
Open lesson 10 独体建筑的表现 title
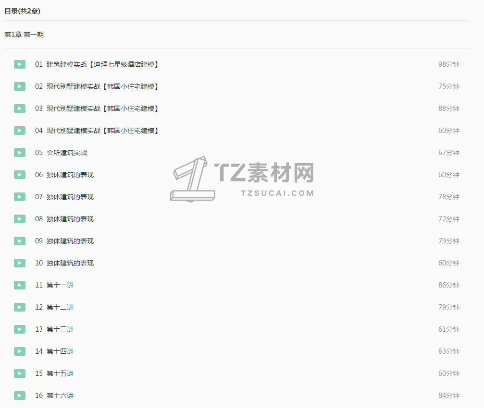pyautogui.click(x=64, y=263)
